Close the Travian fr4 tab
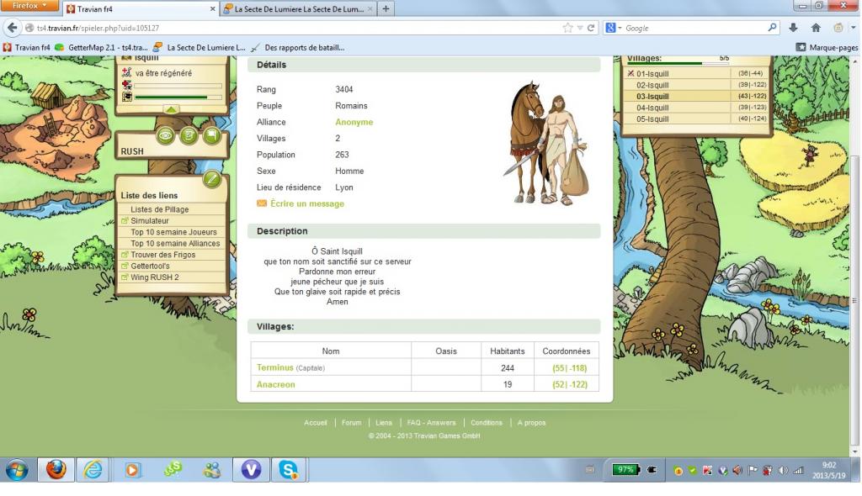This screenshot has height=496, width=862. (x=212, y=8)
